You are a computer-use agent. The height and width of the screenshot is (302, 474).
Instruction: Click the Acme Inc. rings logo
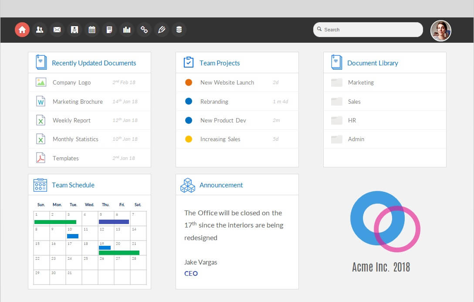pyautogui.click(x=385, y=221)
